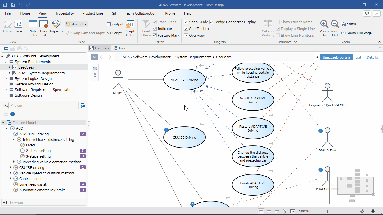Click zoom plus button in status bar
Image resolution: width=383 pixels, height=215 pixels.
[x=353, y=211]
